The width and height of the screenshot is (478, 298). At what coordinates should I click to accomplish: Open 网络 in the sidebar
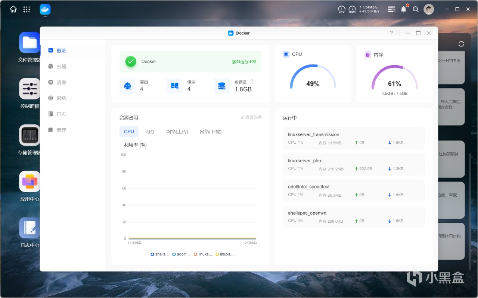pos(73,98)
